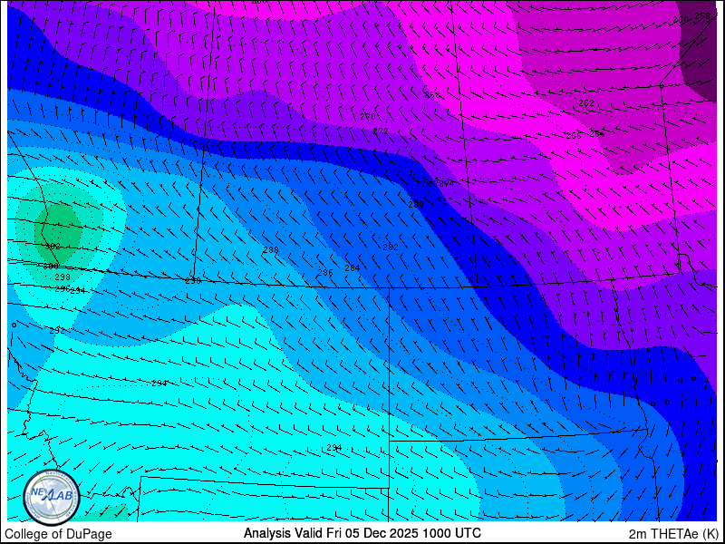Click the 258 contour label
The height and width of the screenshot is (544, 725).
[702, 16]
